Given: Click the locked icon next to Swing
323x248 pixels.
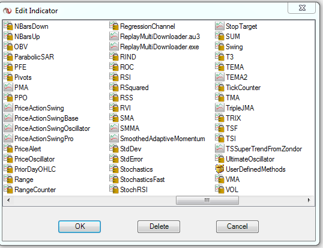Looking at the screenshot, I should pos(220,47).
